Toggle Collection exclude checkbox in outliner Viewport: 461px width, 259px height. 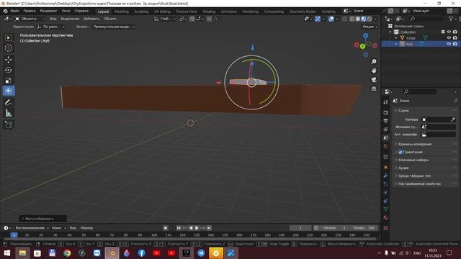click(x=443, y=32)
